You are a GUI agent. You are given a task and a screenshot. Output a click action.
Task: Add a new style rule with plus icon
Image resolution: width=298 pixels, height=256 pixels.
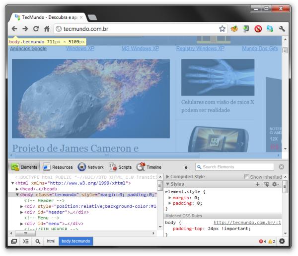pos(257,184)
